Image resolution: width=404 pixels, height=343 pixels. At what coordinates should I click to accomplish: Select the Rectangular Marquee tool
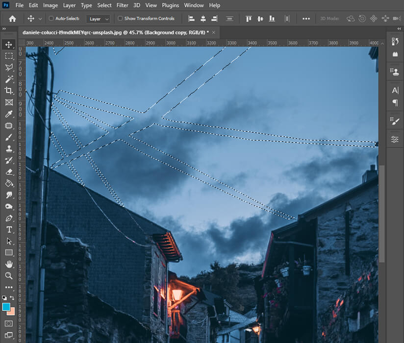pyautogui.click(x=9, y=56)
